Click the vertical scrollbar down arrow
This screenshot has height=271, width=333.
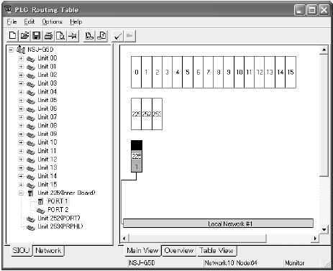pyautogui.click(x=324, y=229)
